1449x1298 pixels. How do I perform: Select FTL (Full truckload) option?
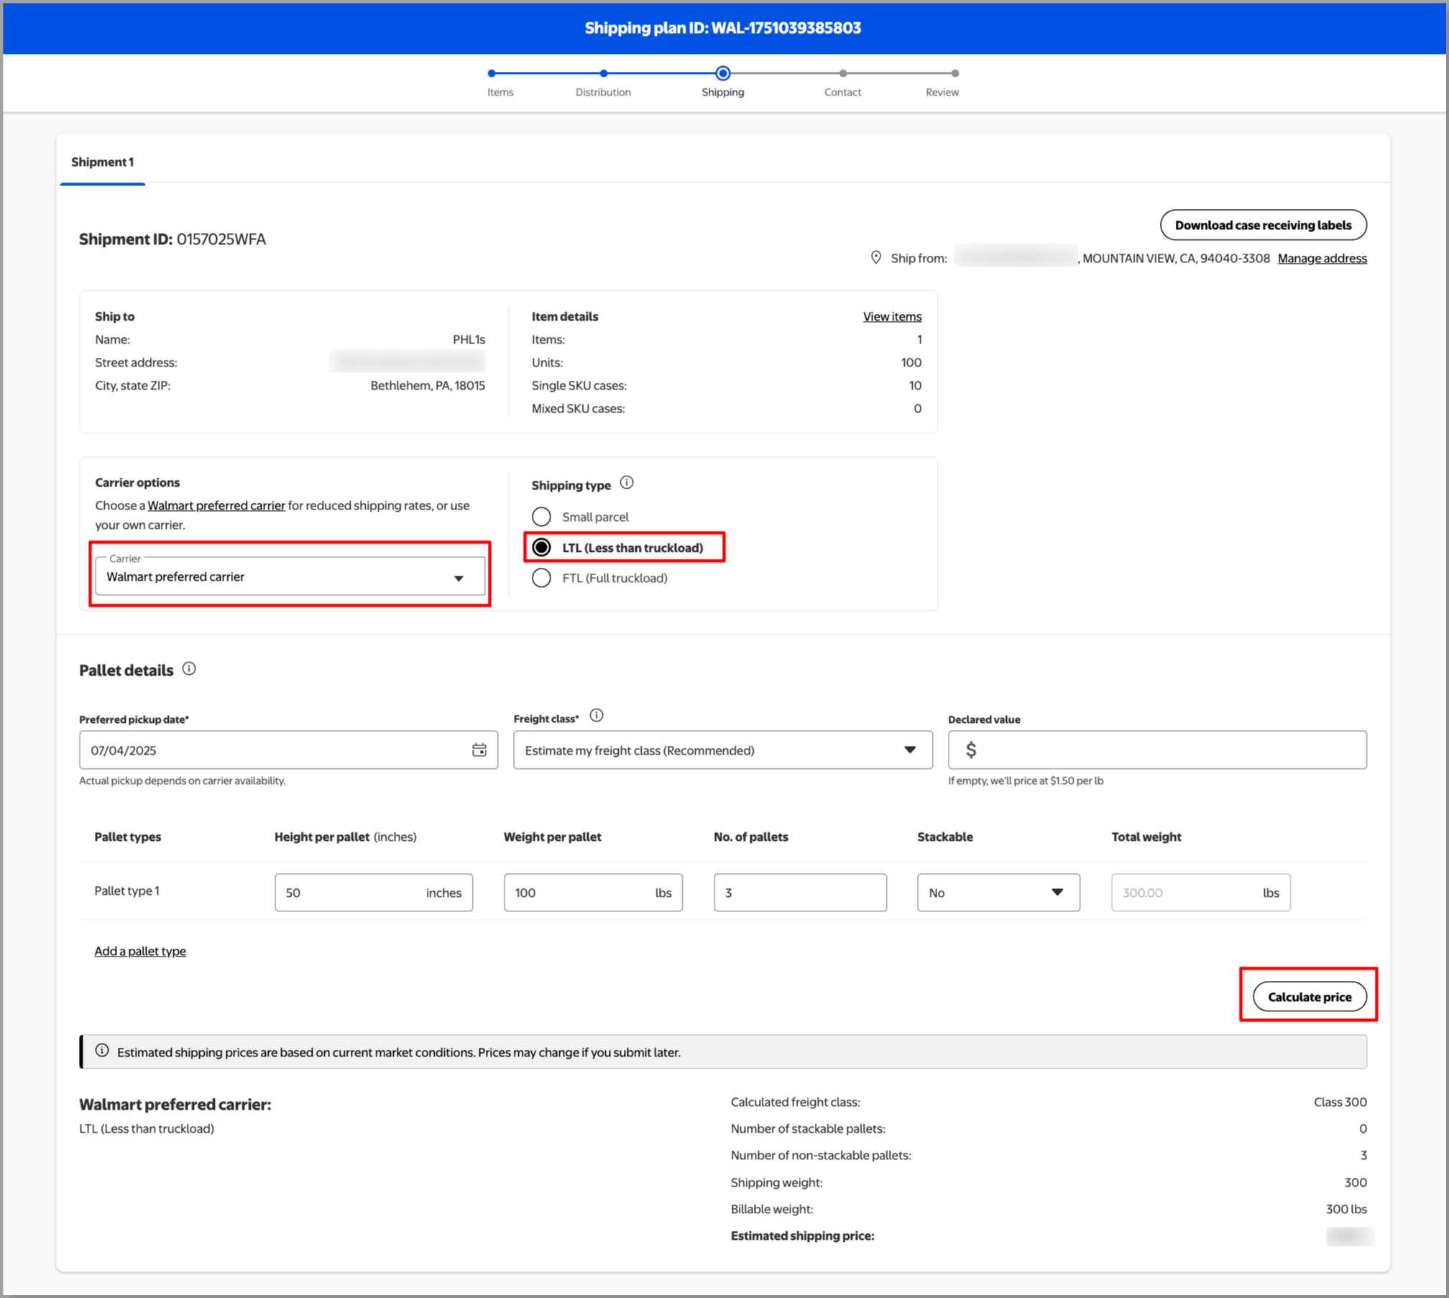coord(541,579)
